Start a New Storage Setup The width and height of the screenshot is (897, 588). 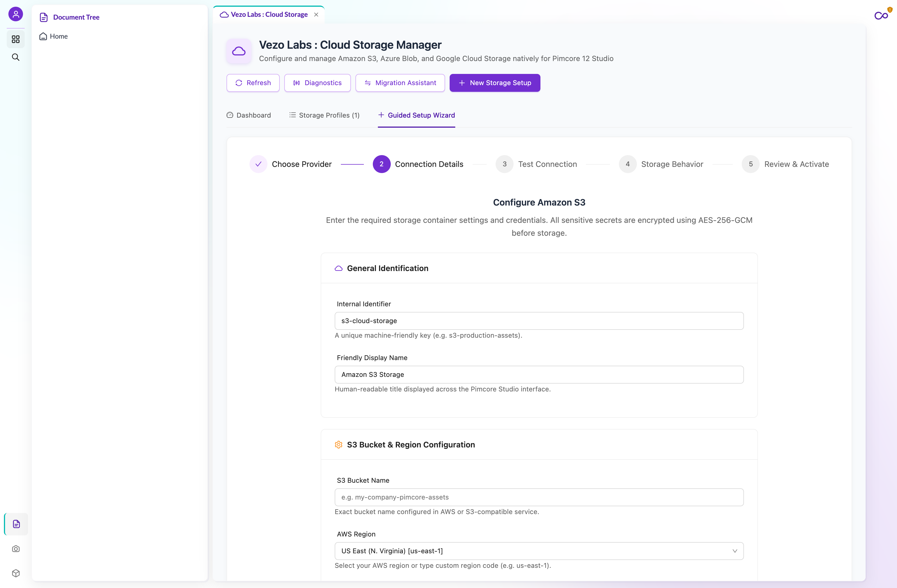(494, 83)
